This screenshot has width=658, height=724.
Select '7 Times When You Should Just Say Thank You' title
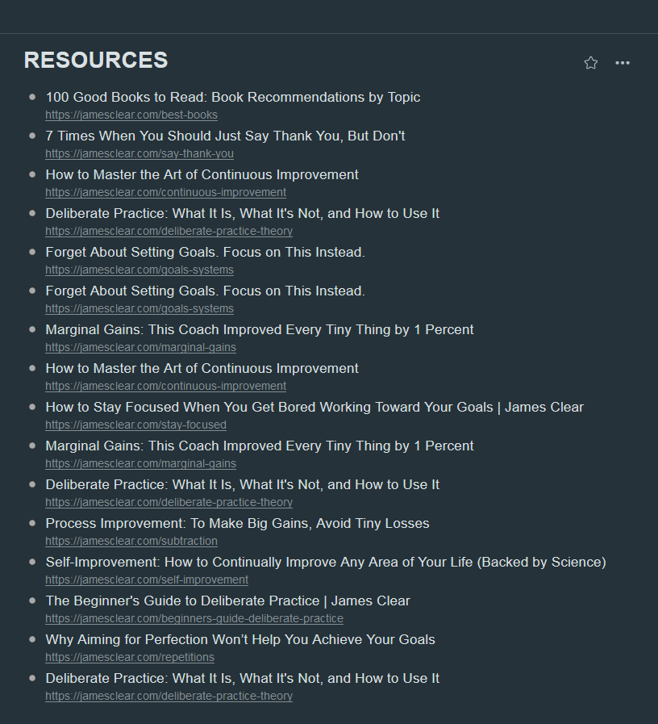225,136
